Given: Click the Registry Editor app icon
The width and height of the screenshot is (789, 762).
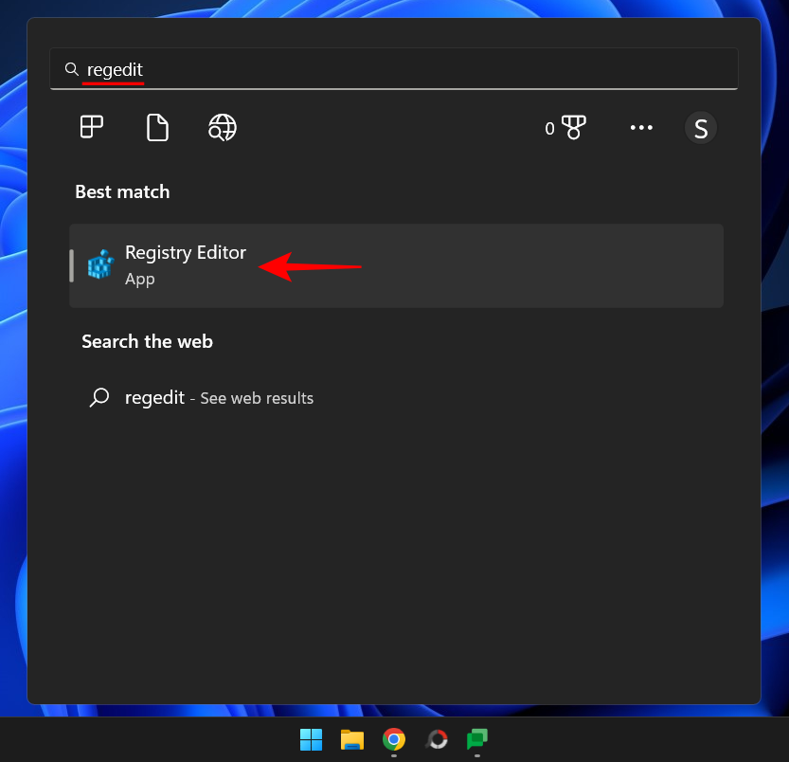Looking at the screenshot, I should point(99,264).
